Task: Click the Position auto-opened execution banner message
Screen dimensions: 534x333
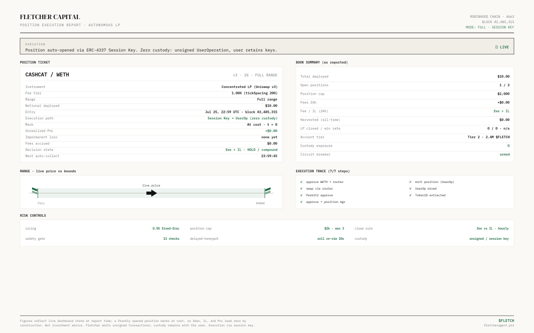Action: click(x=151, y=50)
